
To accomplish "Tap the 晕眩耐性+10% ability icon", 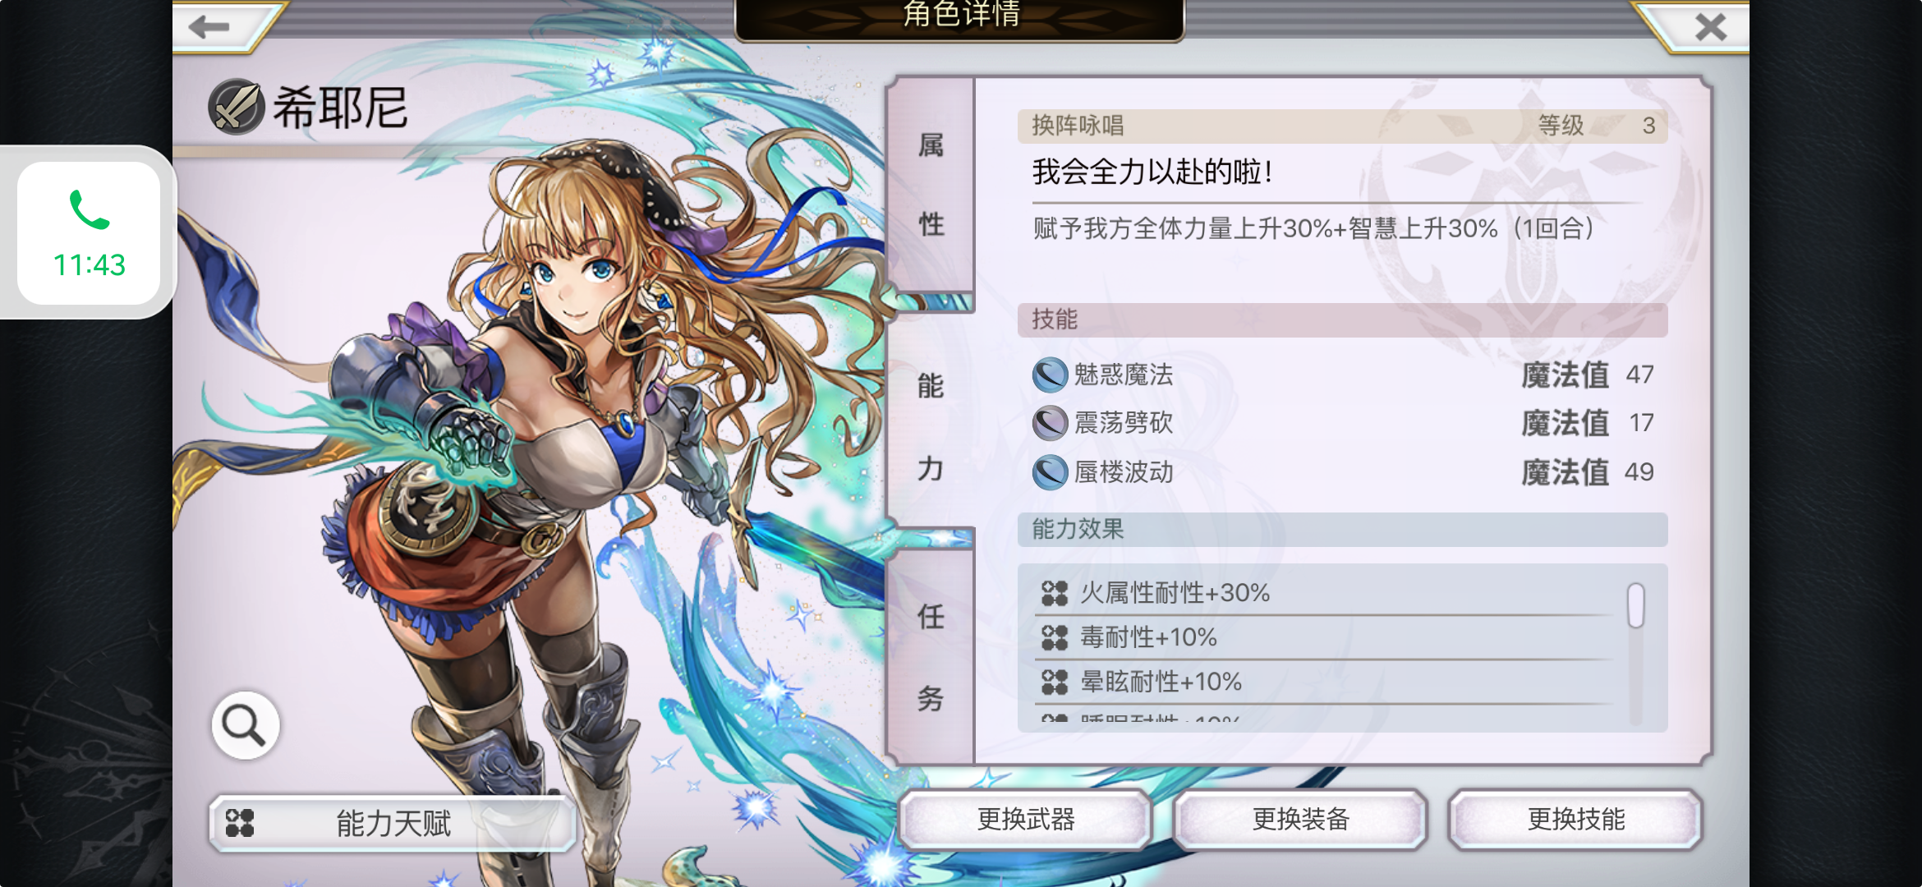I will click(x=1055, y=681).
